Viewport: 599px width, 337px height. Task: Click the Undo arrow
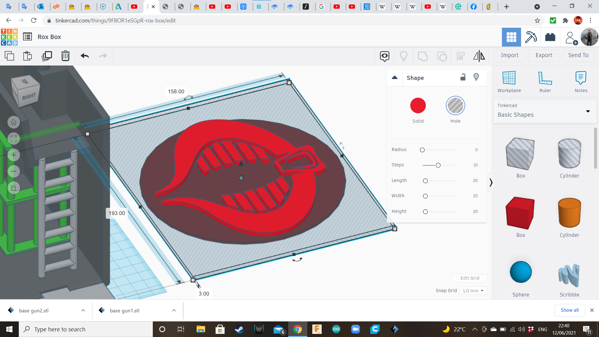click(85, 56)
